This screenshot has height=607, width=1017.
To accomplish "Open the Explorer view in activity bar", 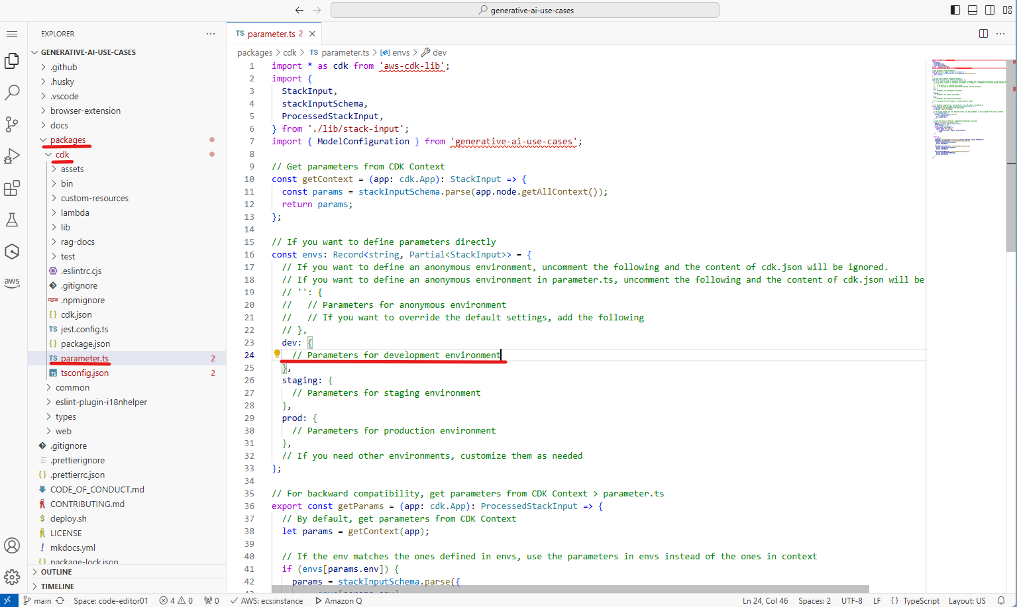I will pos(12,61).
